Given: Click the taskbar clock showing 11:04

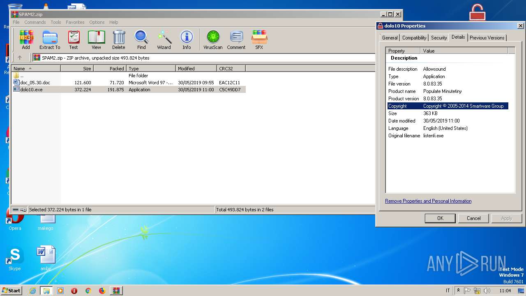Looking at the screenshot, I should click(x=505, y=291).
